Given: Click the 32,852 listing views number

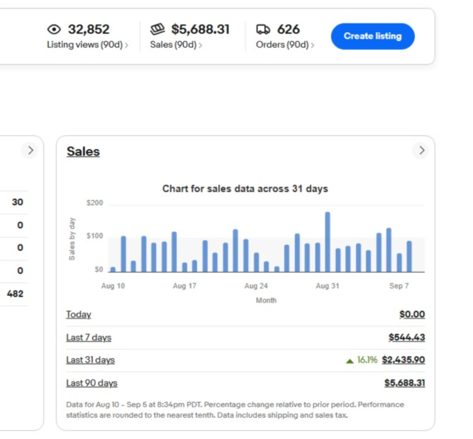Looking at the screenshot, I should [89, 29].
